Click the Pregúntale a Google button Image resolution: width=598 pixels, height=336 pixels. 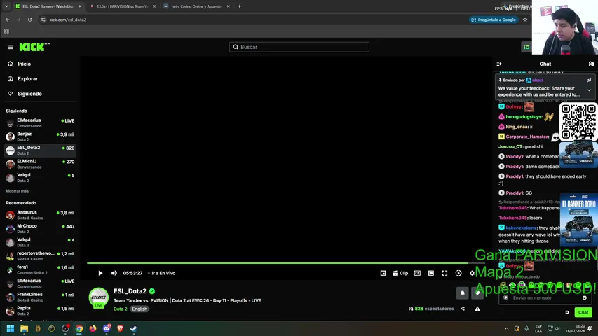click(x=494, y=20)
